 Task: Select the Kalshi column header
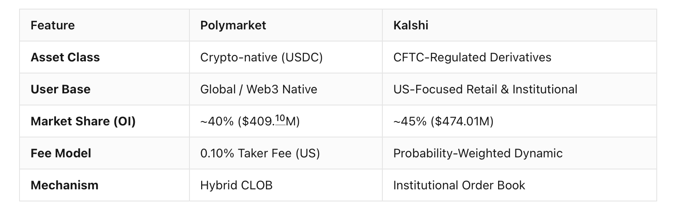click(411, 25)
